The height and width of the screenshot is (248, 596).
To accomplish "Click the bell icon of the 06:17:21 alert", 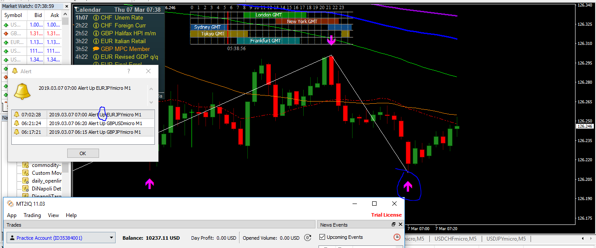I will (17, 132).
